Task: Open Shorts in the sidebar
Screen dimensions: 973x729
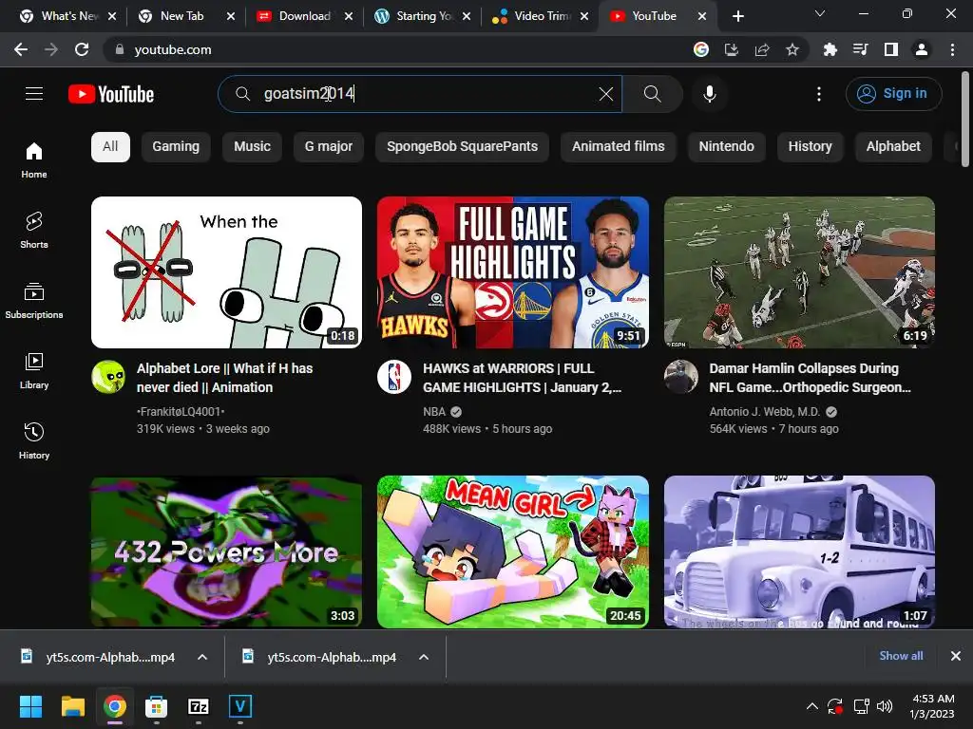Action: coord(34,230)
